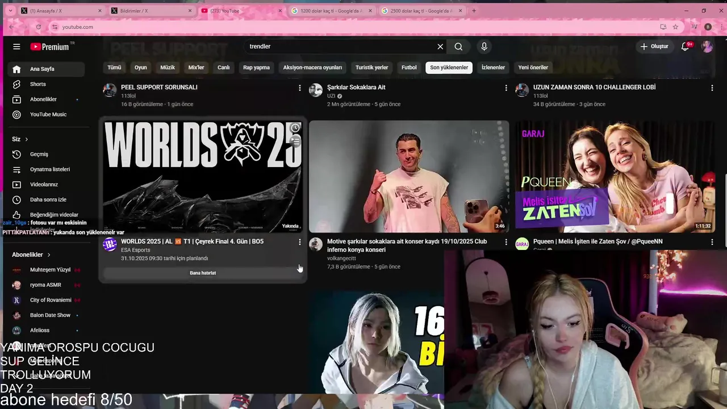Click the YouTube Premium logo
This screenshot has height=409, width=727.
pos(49,47)
